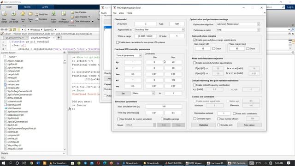The height and width of the screenshot is (166, 295).
Task: Click the Take values button
Action: click(249, 125)
